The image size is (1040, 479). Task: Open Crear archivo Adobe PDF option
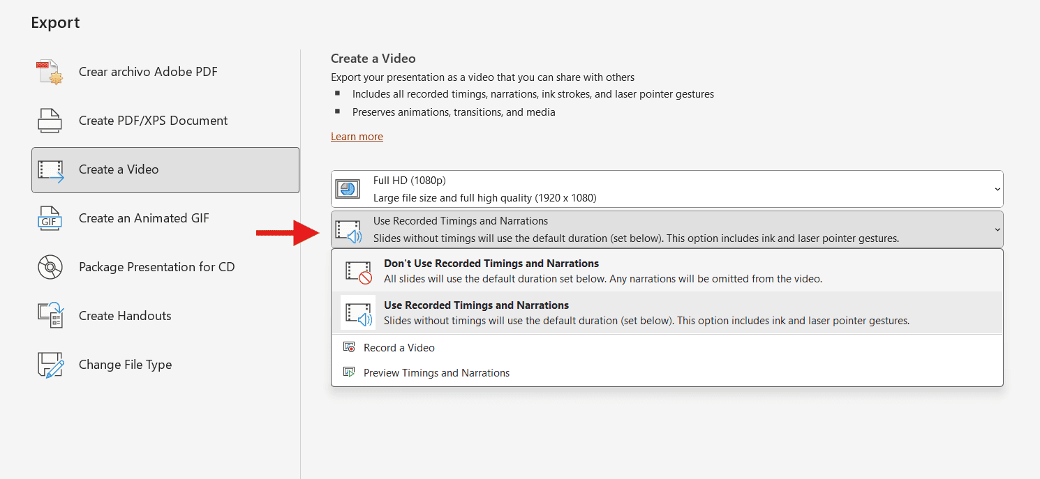coord(148,72)
